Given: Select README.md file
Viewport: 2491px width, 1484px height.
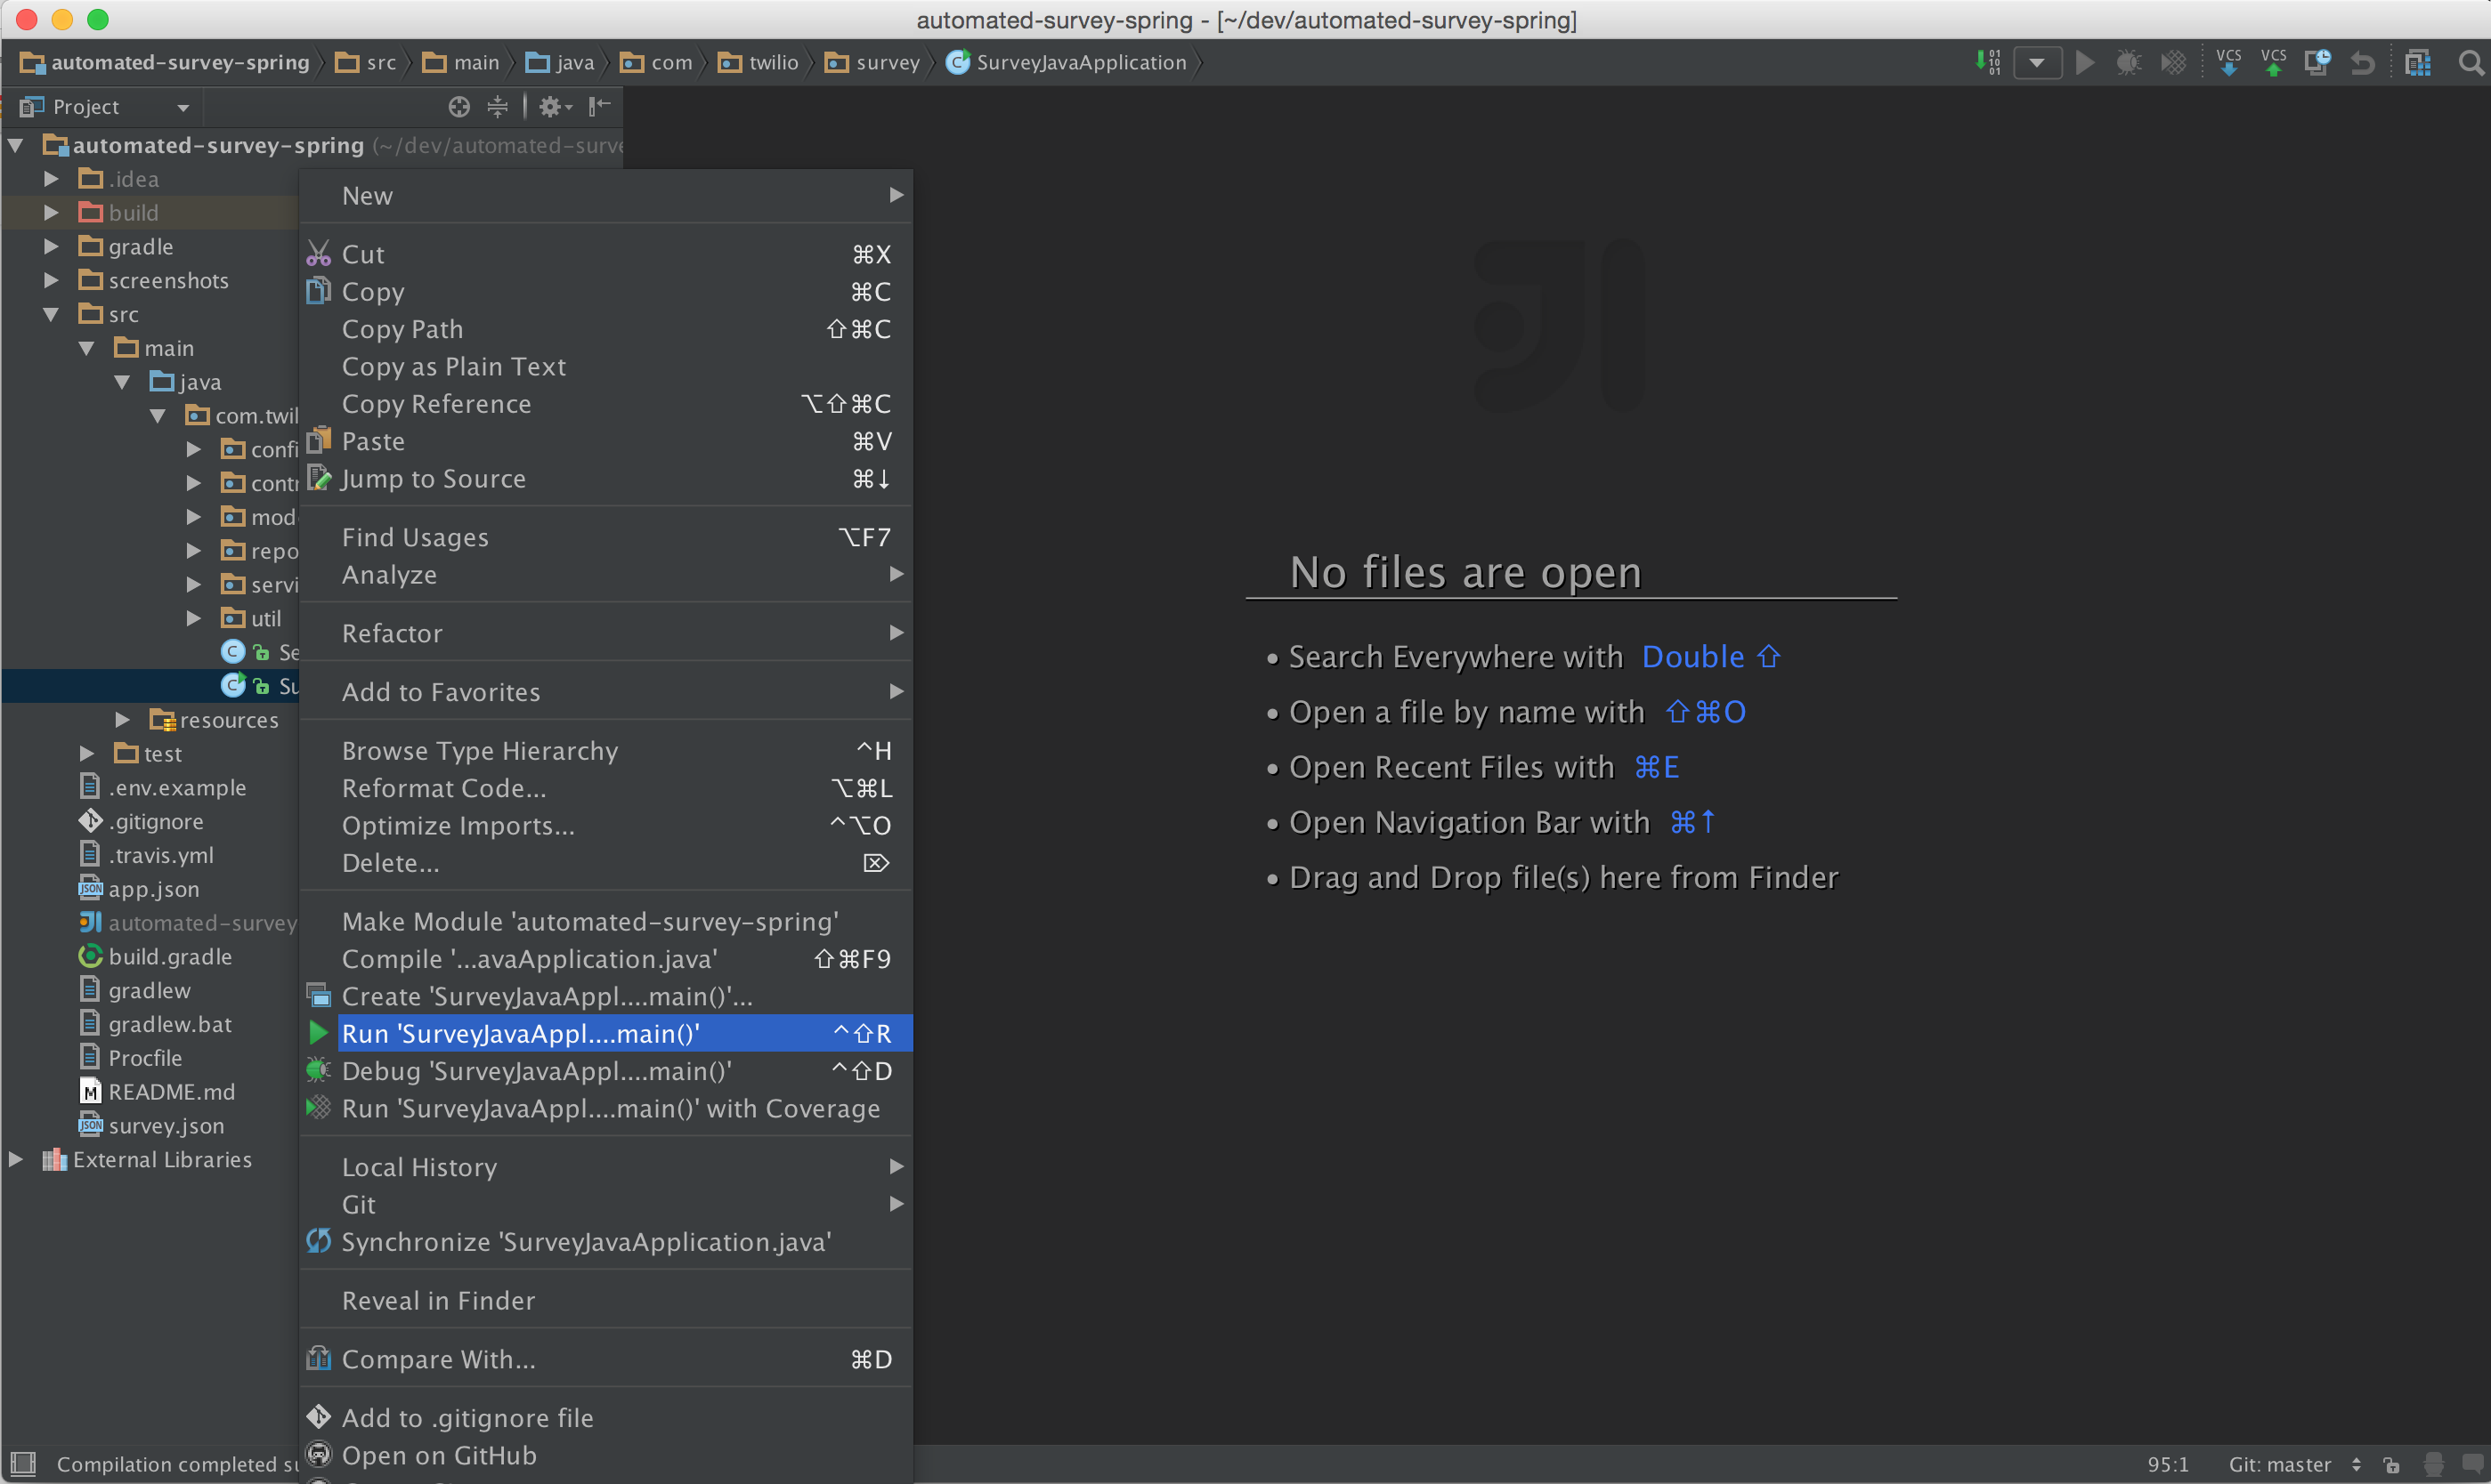Looking at the screenshot, I should [x=157, y=1092].
